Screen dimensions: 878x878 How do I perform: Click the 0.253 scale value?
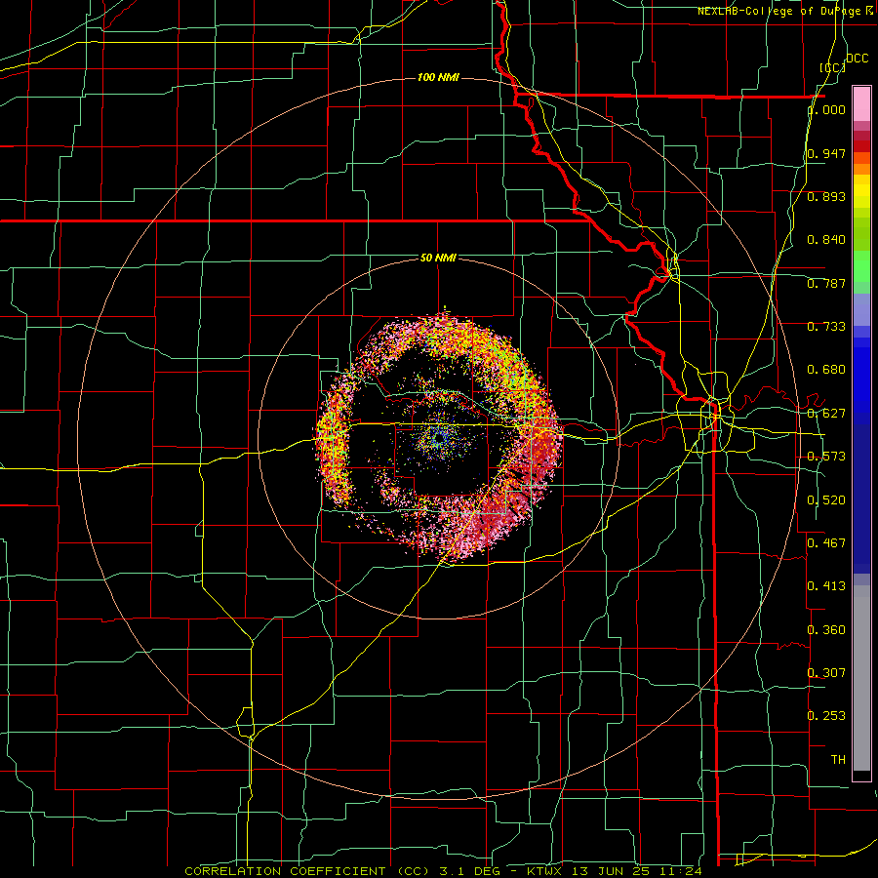[826, 716]
